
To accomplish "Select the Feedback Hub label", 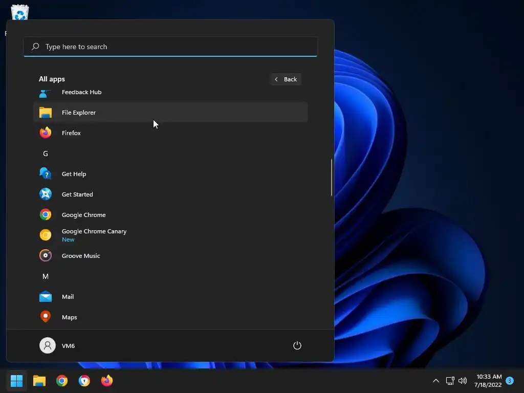I will point(81,92).
